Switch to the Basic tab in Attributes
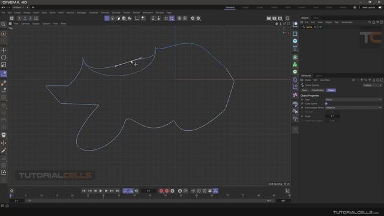The image size is (384, 216). [305, 91]
